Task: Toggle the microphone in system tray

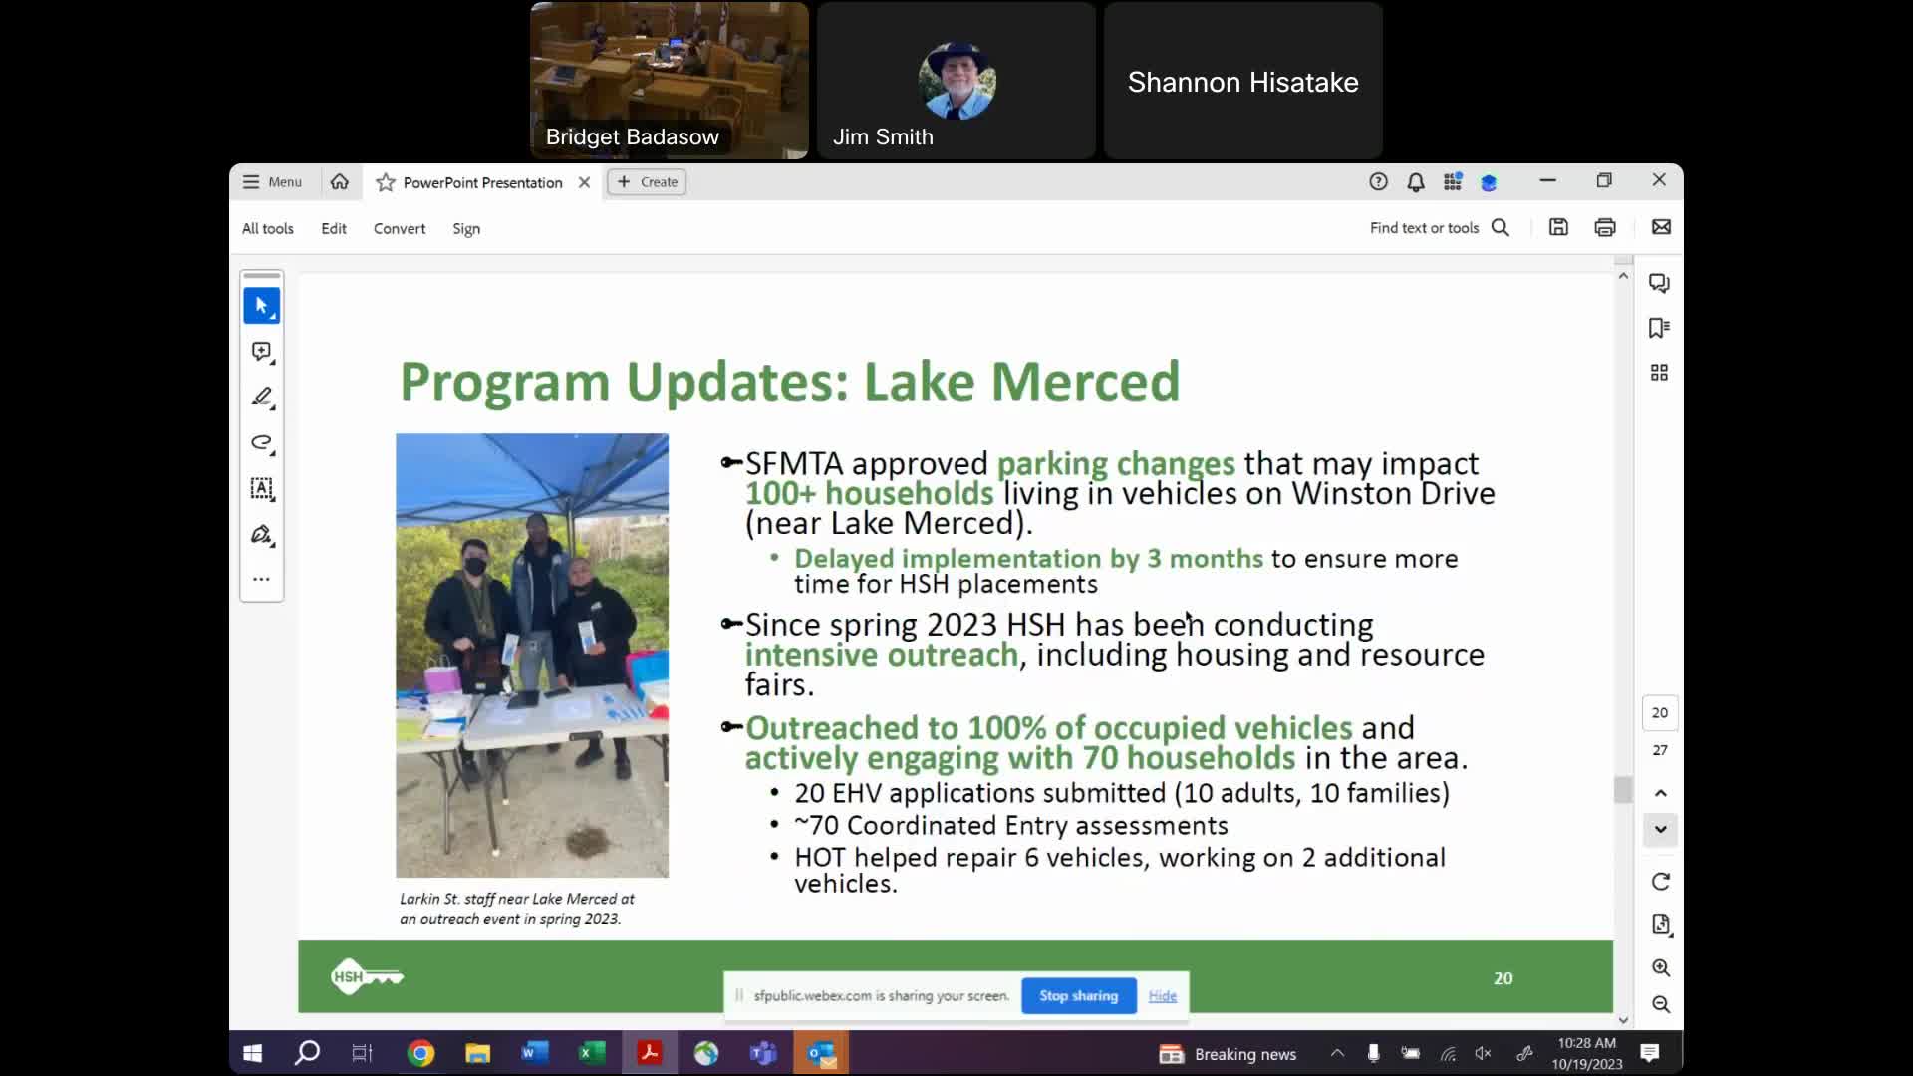Action: tap(1373, 1053)
